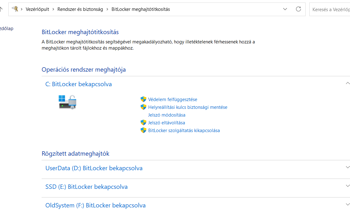Expand the SSD (E:) drive section

(x=348, y=186)
